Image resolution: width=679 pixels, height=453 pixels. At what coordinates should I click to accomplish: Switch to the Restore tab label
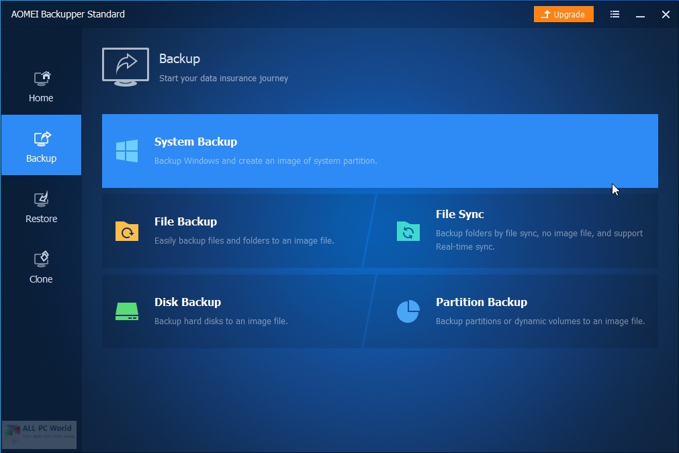pos(41,219)
